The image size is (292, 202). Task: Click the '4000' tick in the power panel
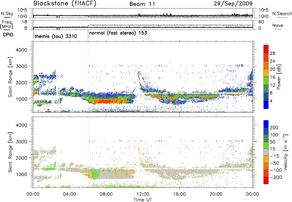click(21, 50)
